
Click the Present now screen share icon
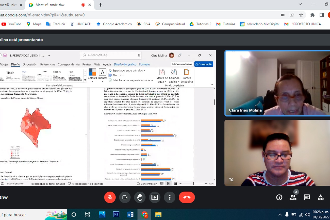pyautogui.click(x=155, y=197)
